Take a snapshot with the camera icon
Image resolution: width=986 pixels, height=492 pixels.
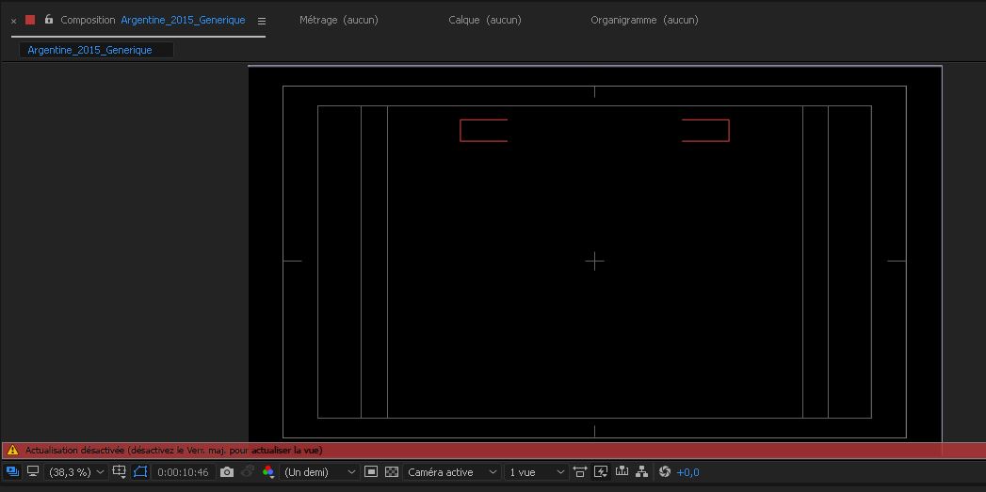[x=227, y=471]
